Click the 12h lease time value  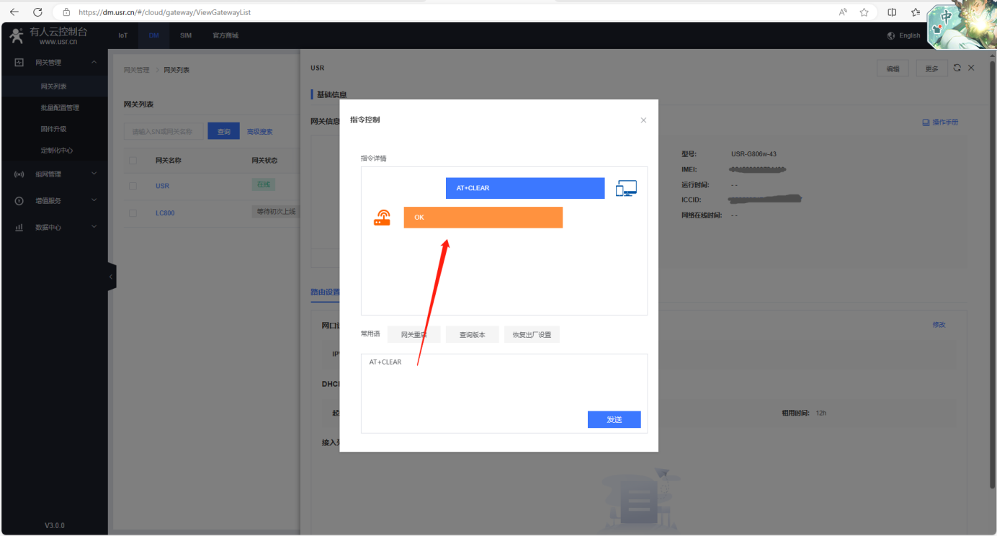pos(821,414)
